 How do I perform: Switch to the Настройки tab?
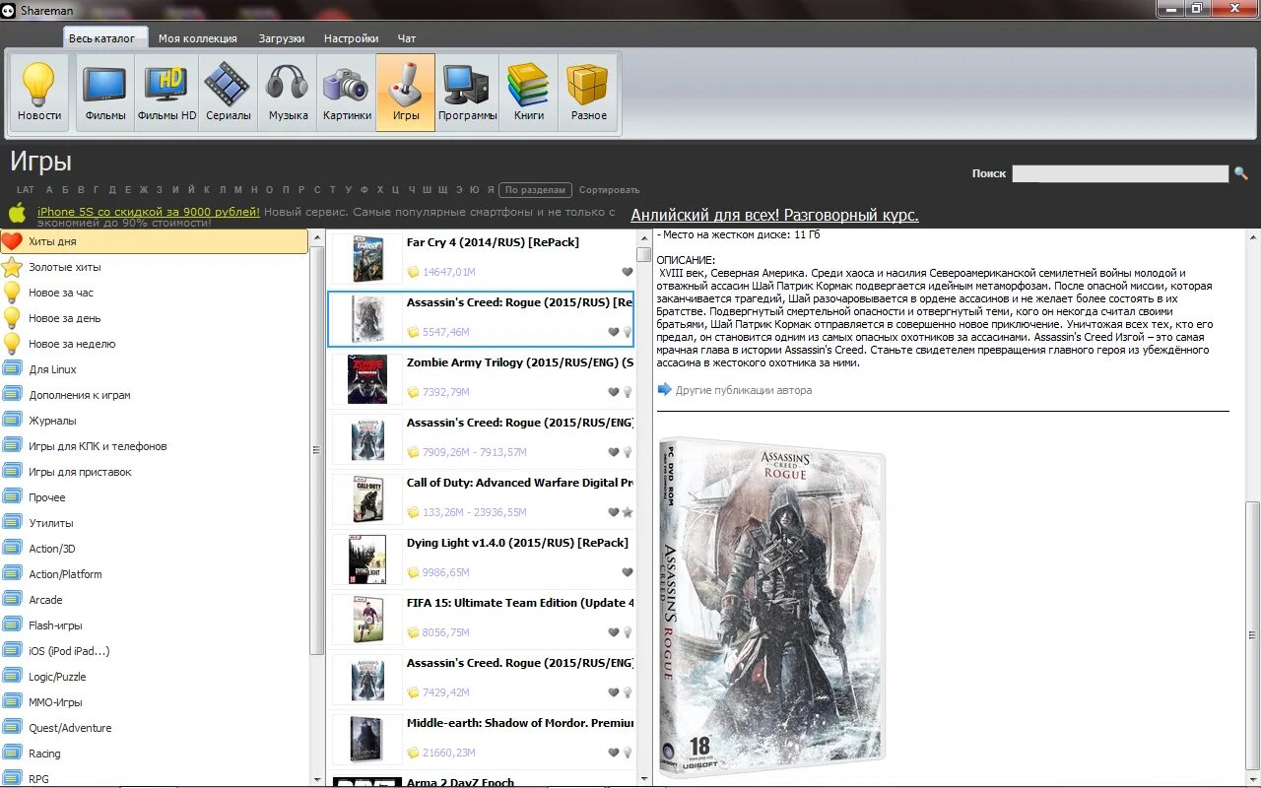coord(351,38)
